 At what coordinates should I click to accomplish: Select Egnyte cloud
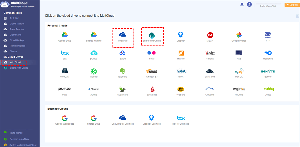(x=268, y=73)
